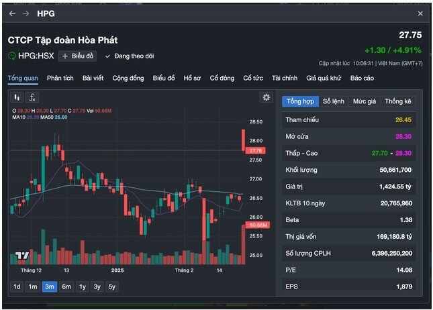This screenshot has width=433, height=310.
Task: Open the Bài viết tab
Action: coord(93,78)
